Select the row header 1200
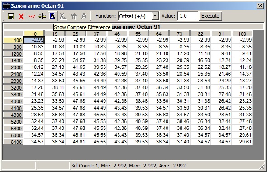 click(13, 54)
